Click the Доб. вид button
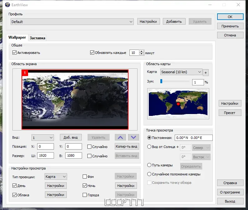Image resolution: width=248 pixels, height=210 pixels. [x=71, y=137]
